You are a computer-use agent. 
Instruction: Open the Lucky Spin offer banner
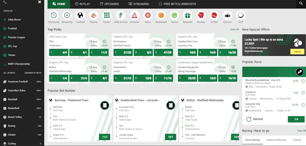[274, 45]
